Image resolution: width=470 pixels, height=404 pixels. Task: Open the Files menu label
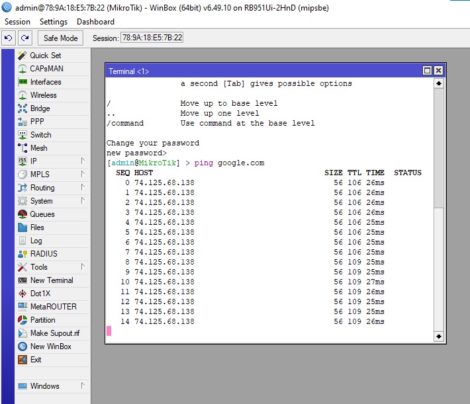(37, 227)
